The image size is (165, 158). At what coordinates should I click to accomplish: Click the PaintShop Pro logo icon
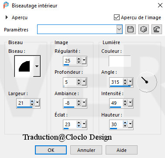[6, 6]
